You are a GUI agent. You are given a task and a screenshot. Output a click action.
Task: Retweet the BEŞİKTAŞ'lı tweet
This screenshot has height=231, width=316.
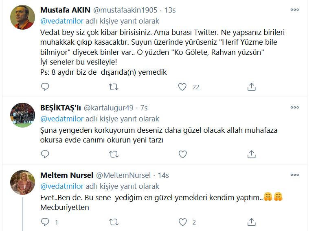(x=114, y=154)
